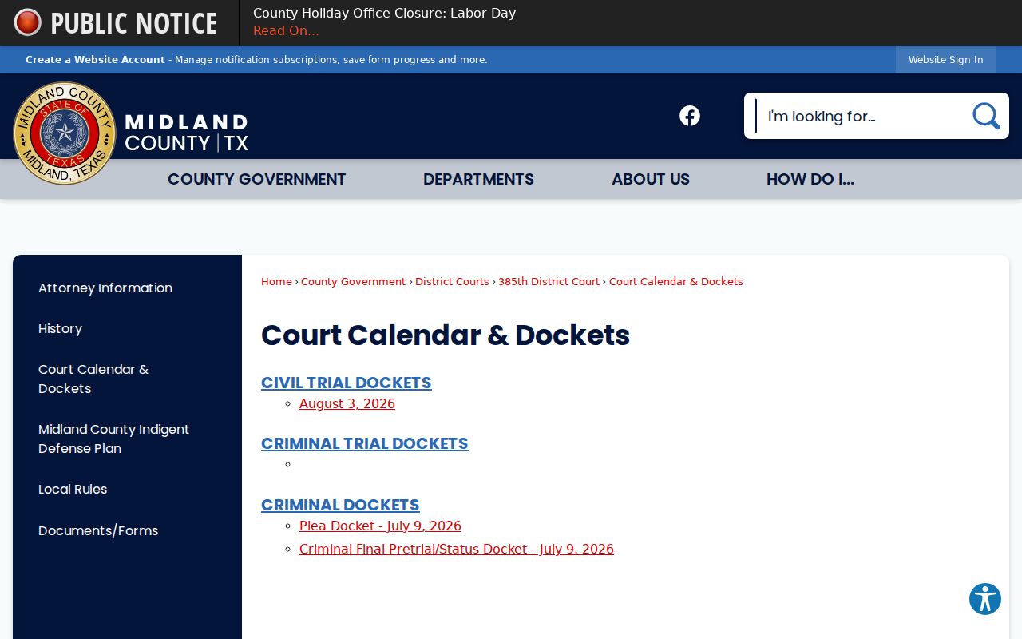
Task: Open the Midland County seal logo
Action: pyautogui.click(x=65, y=133)
